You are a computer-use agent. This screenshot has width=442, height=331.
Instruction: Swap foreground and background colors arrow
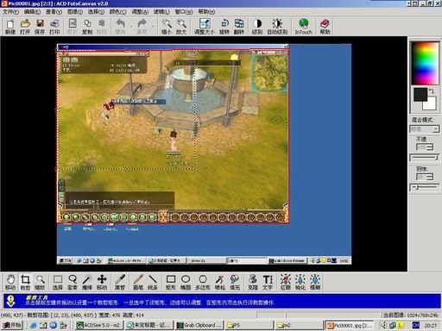coord(432,91)
